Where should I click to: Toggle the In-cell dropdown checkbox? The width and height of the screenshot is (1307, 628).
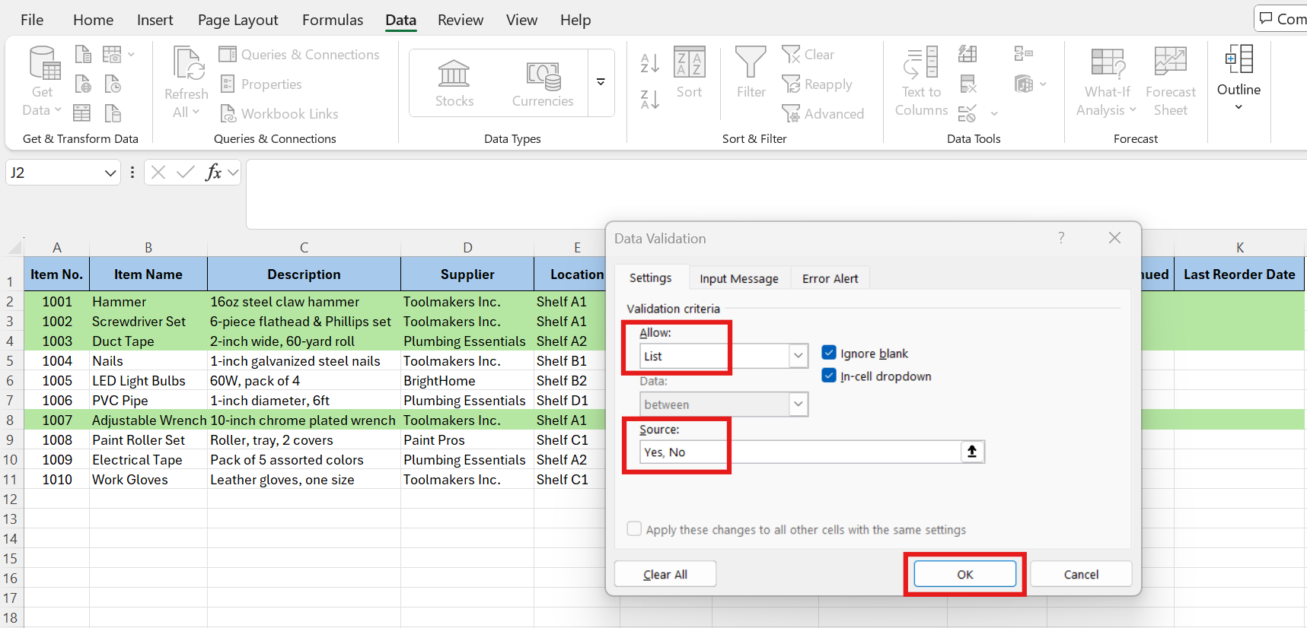coord(829,376)
